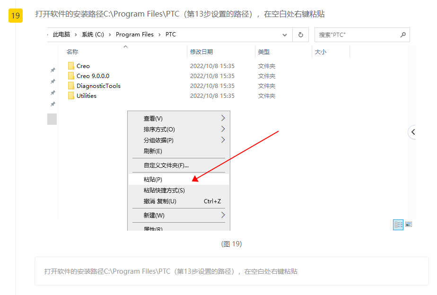Select 刷新(E) in the context menu
This screenshot has height=295, width=437.
click(179, 151)
